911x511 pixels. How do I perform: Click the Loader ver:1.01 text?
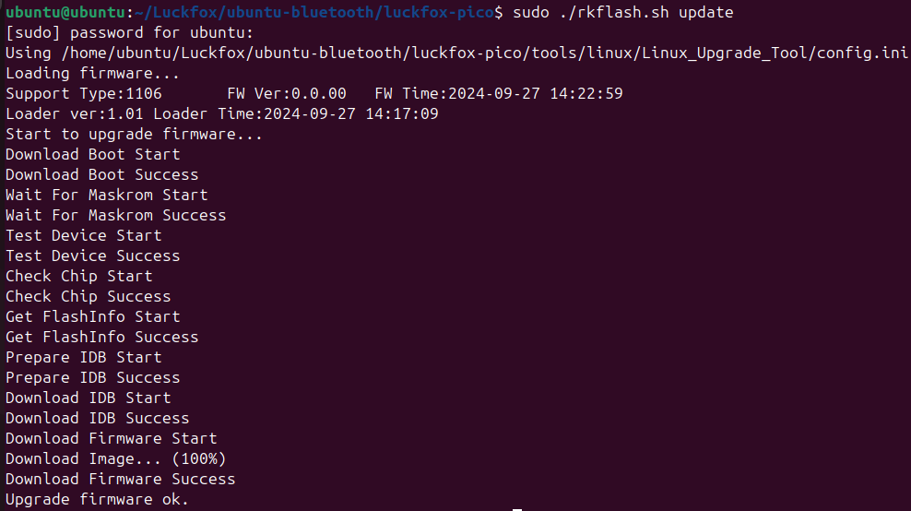[74, 113]
